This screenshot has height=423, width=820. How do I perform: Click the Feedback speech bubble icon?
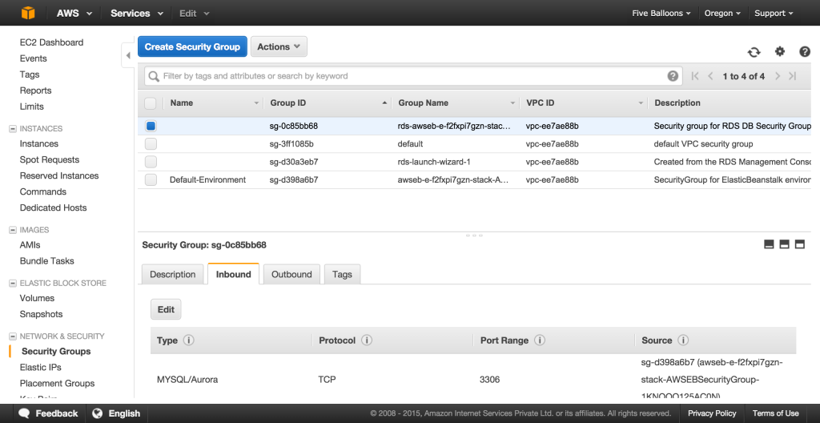24,413
